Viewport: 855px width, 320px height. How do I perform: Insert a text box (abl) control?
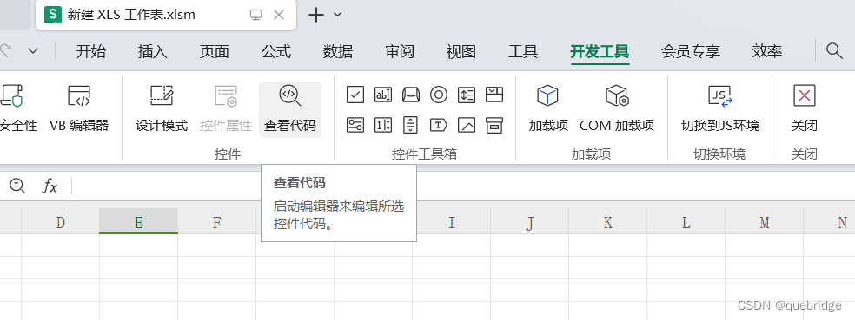click(x=383, y=95)
